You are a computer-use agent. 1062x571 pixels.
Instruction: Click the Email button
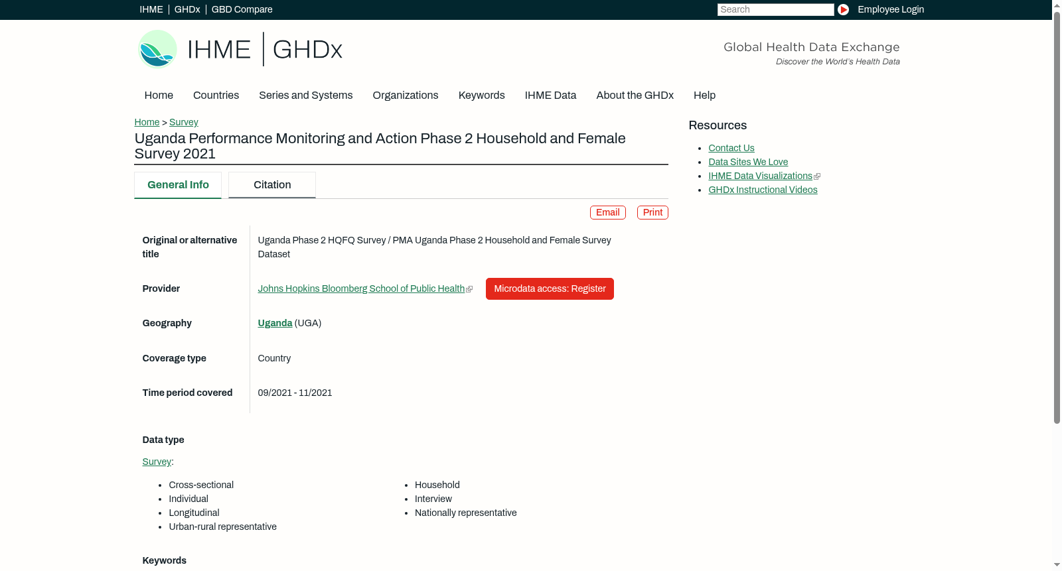pos(608,212)
